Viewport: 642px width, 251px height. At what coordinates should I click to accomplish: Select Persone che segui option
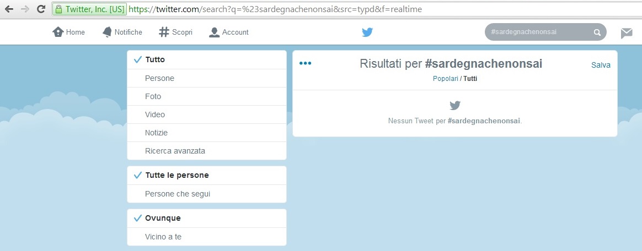207,194
